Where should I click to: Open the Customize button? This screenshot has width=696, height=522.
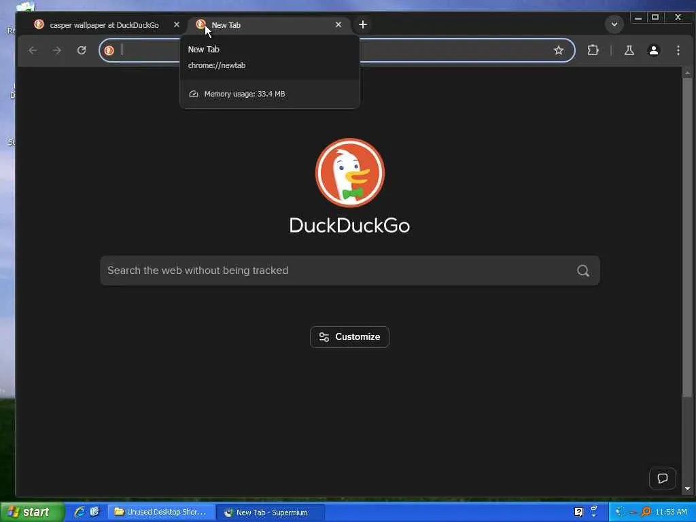click(x=349, y=337)
